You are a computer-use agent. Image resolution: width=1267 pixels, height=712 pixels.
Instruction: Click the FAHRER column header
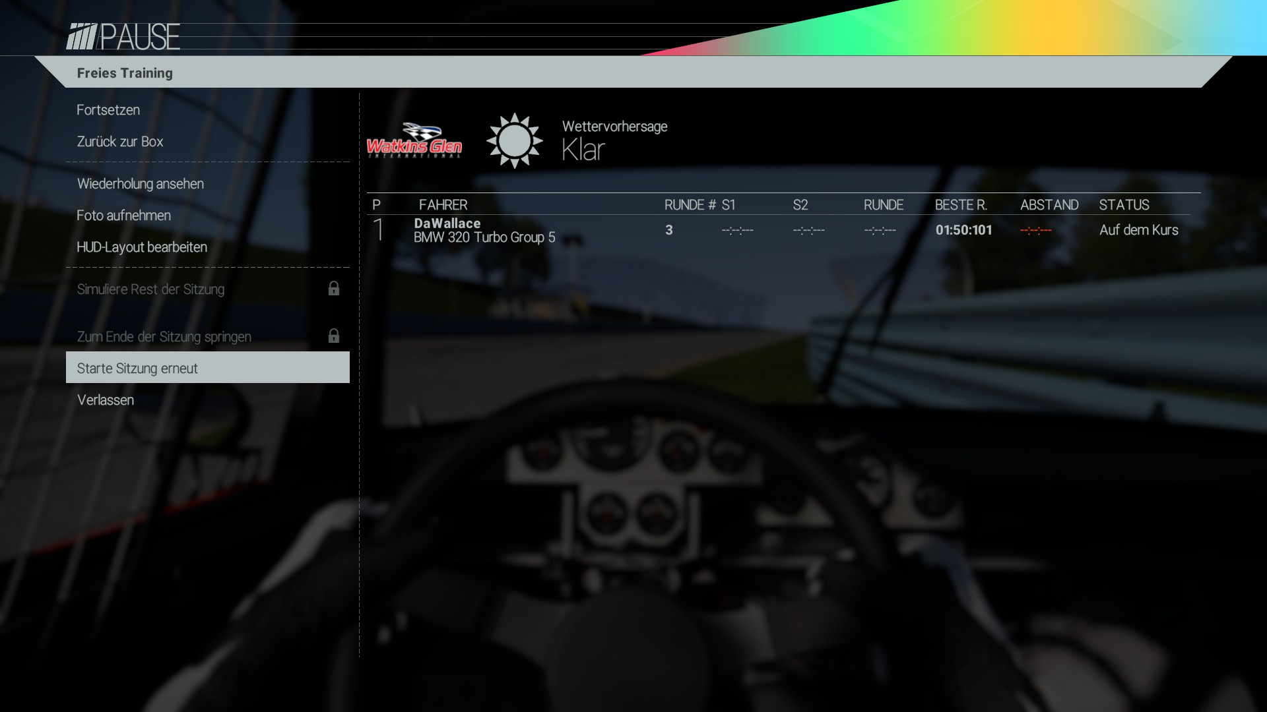443,205
